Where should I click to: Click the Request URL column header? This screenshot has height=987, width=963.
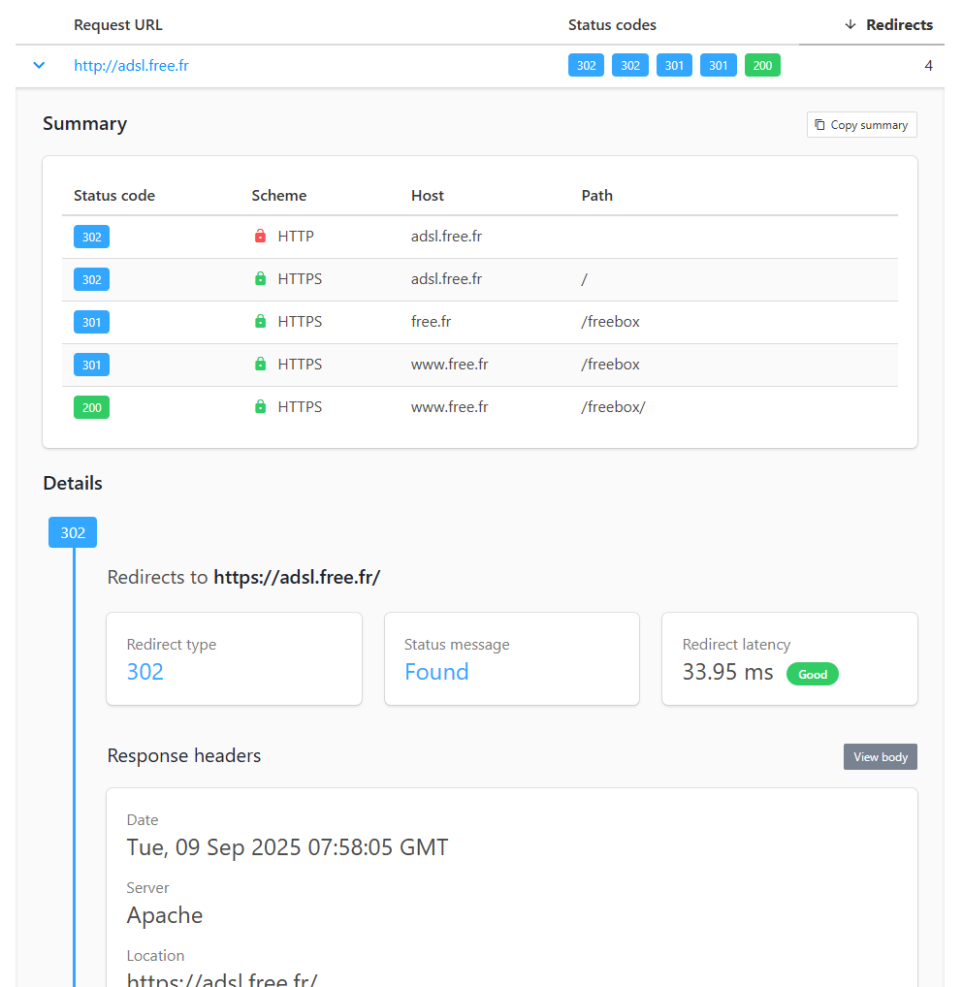(x=117, y=25)
